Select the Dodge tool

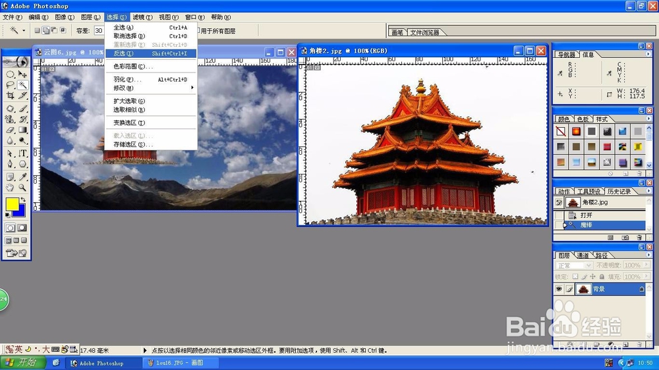tap(22, 141)
